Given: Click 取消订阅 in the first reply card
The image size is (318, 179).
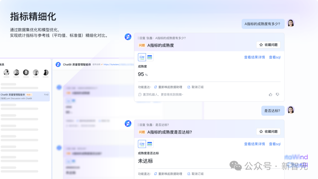Looking at the screenshot, I should pyautogui.click(x=196, y=87).
